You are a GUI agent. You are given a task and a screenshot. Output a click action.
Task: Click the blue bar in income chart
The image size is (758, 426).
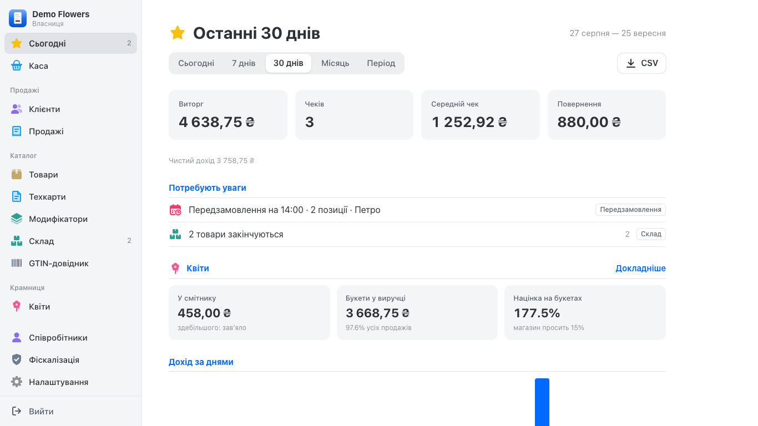(x=542, y=402)
